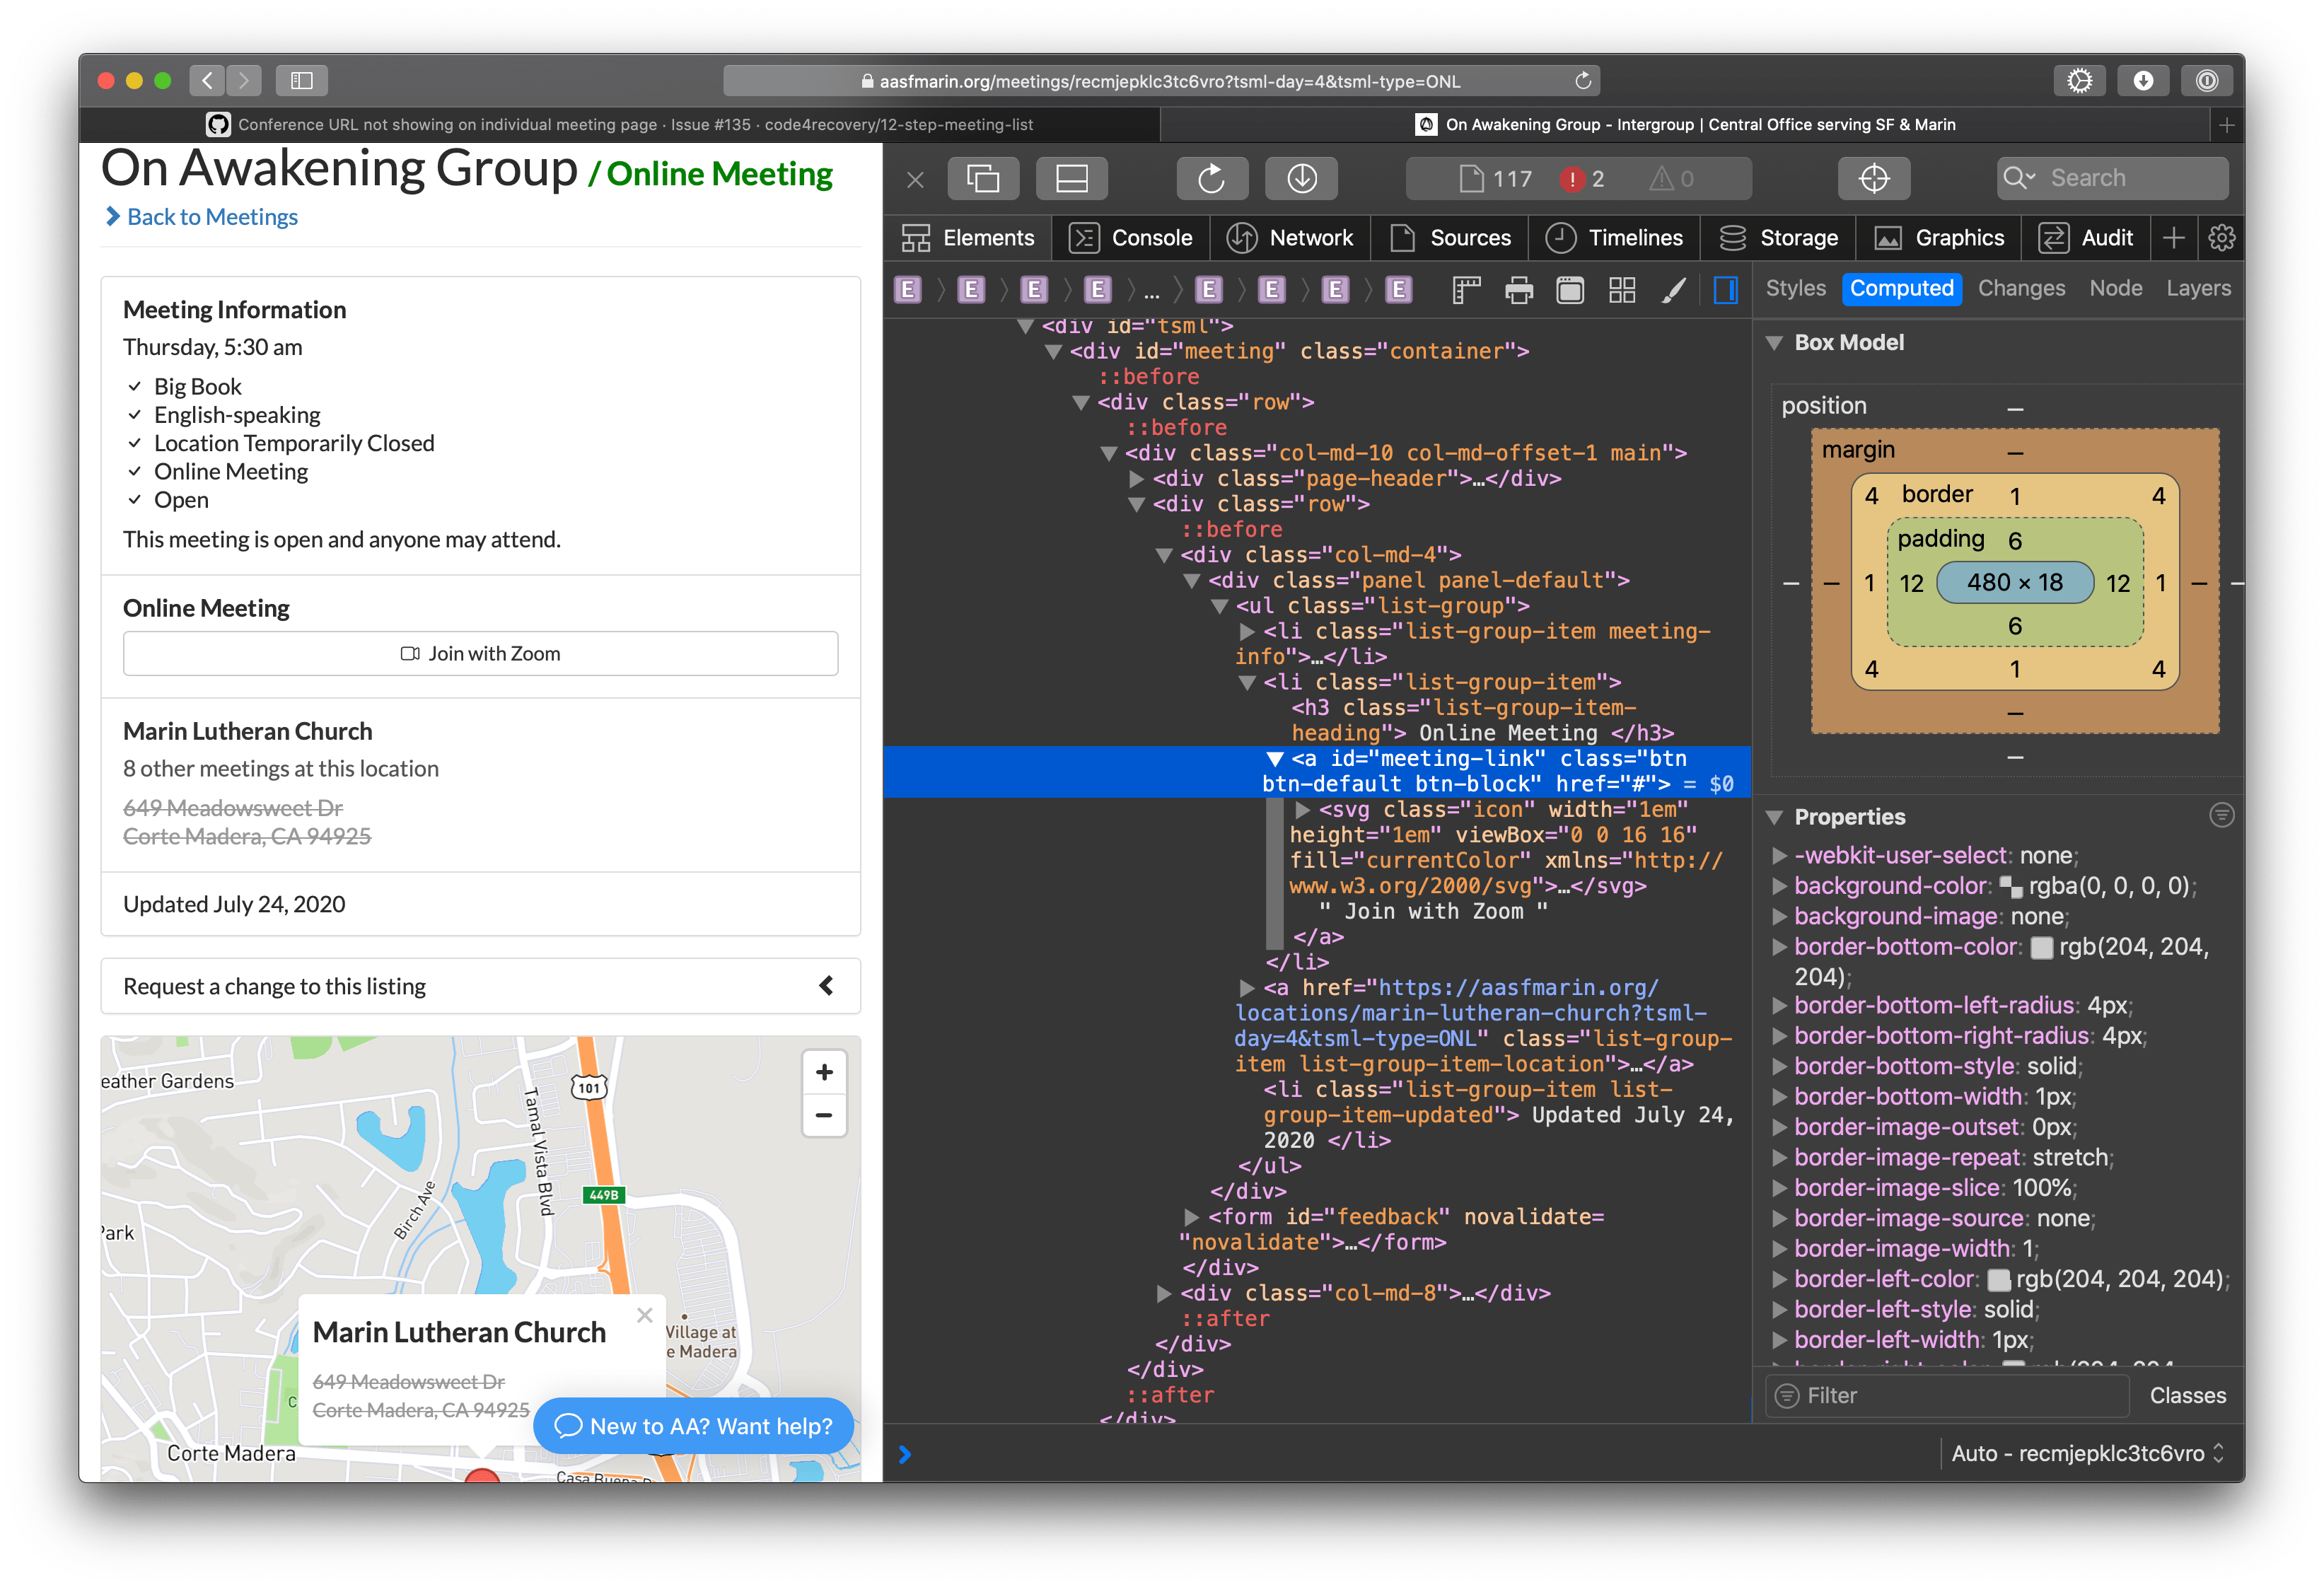Follow the Back to Meetings link

[x=212, y=217]
